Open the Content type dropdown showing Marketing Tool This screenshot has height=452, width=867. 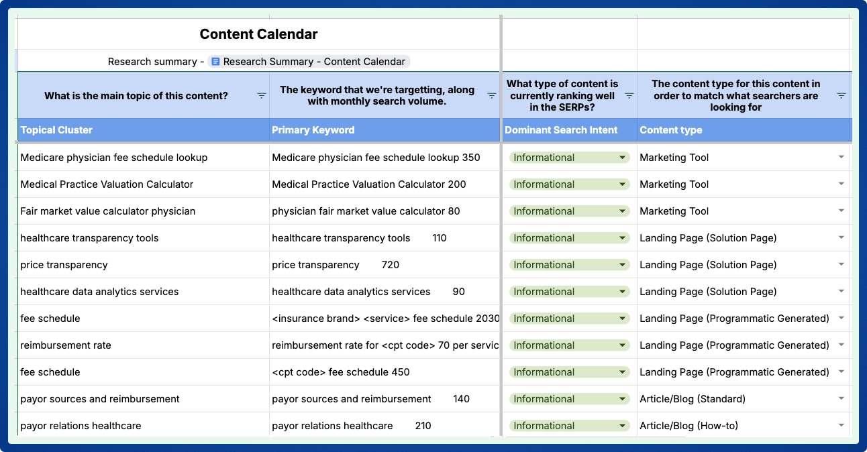(x=841, y=157)
